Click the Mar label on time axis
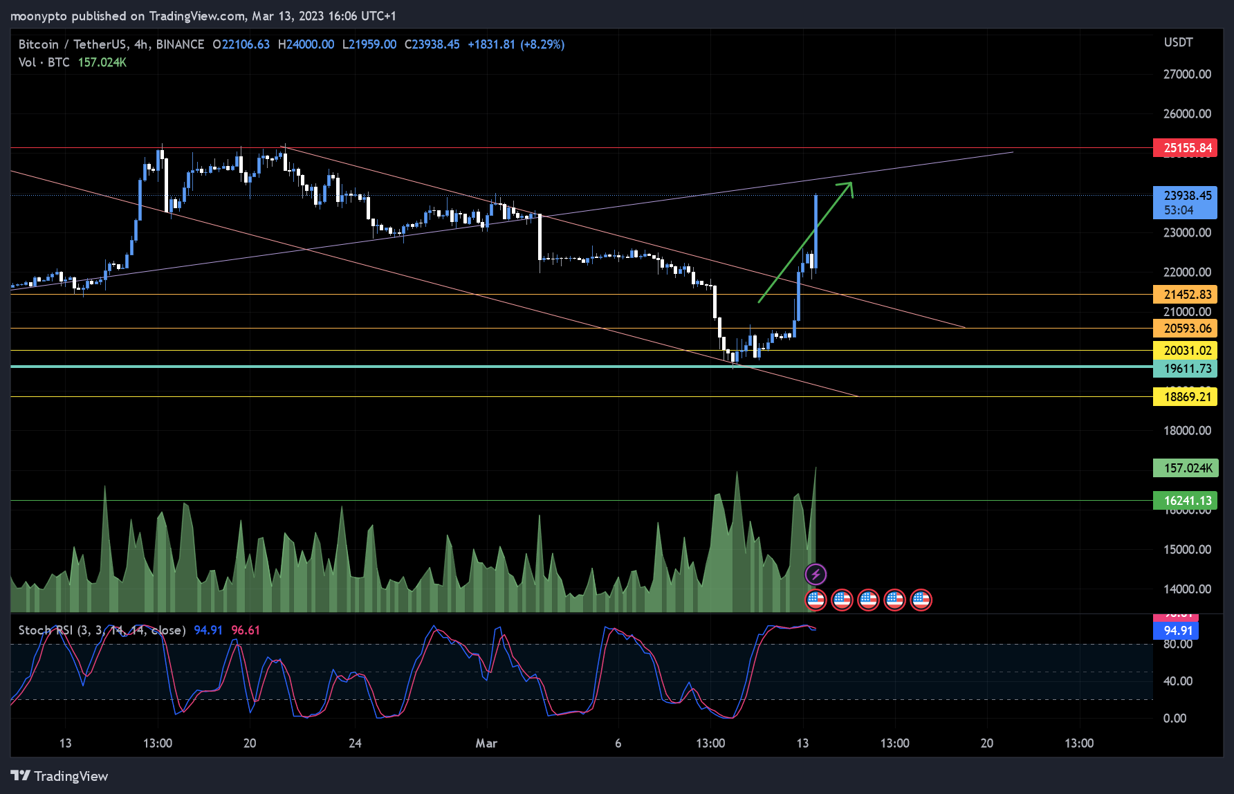Image resolution: width=1234 pixels, height=794 pixels. click(x=486, y=744)
